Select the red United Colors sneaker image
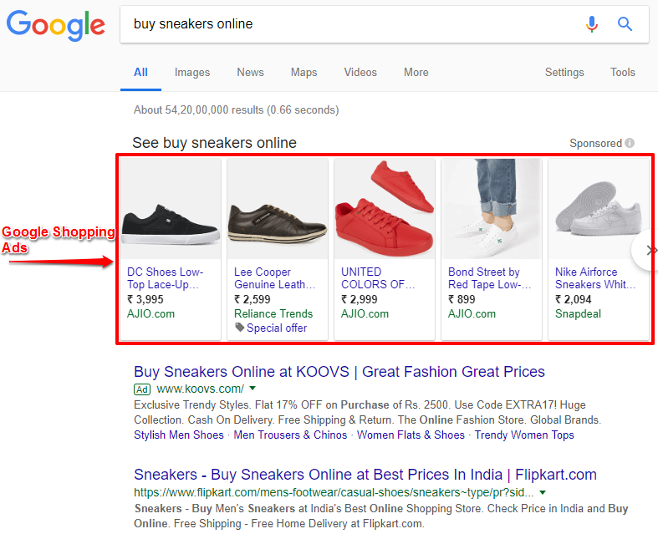The image size is (658, 534). tap(385, 209)
